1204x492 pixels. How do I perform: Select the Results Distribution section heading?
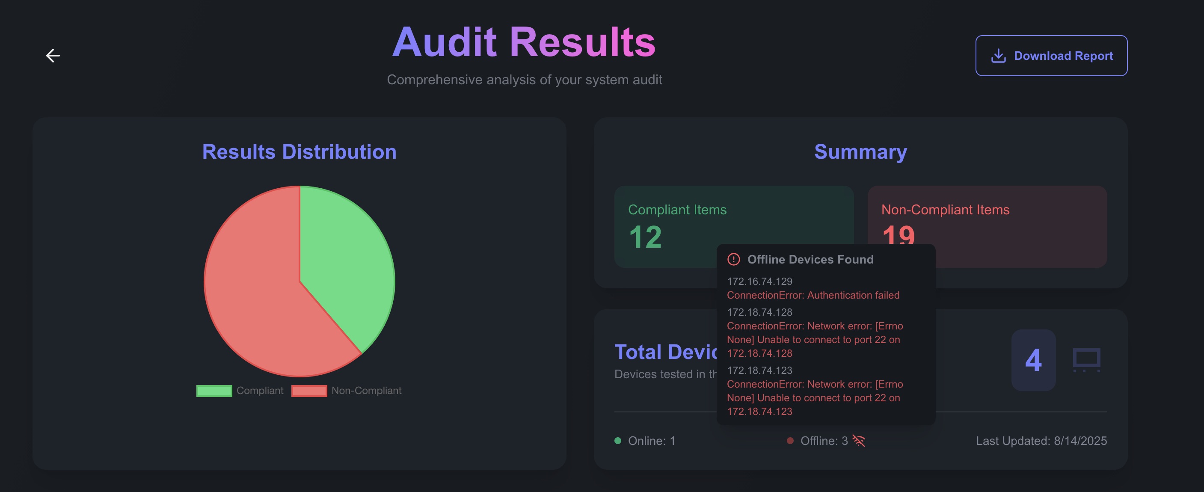(x=299, y=151)
